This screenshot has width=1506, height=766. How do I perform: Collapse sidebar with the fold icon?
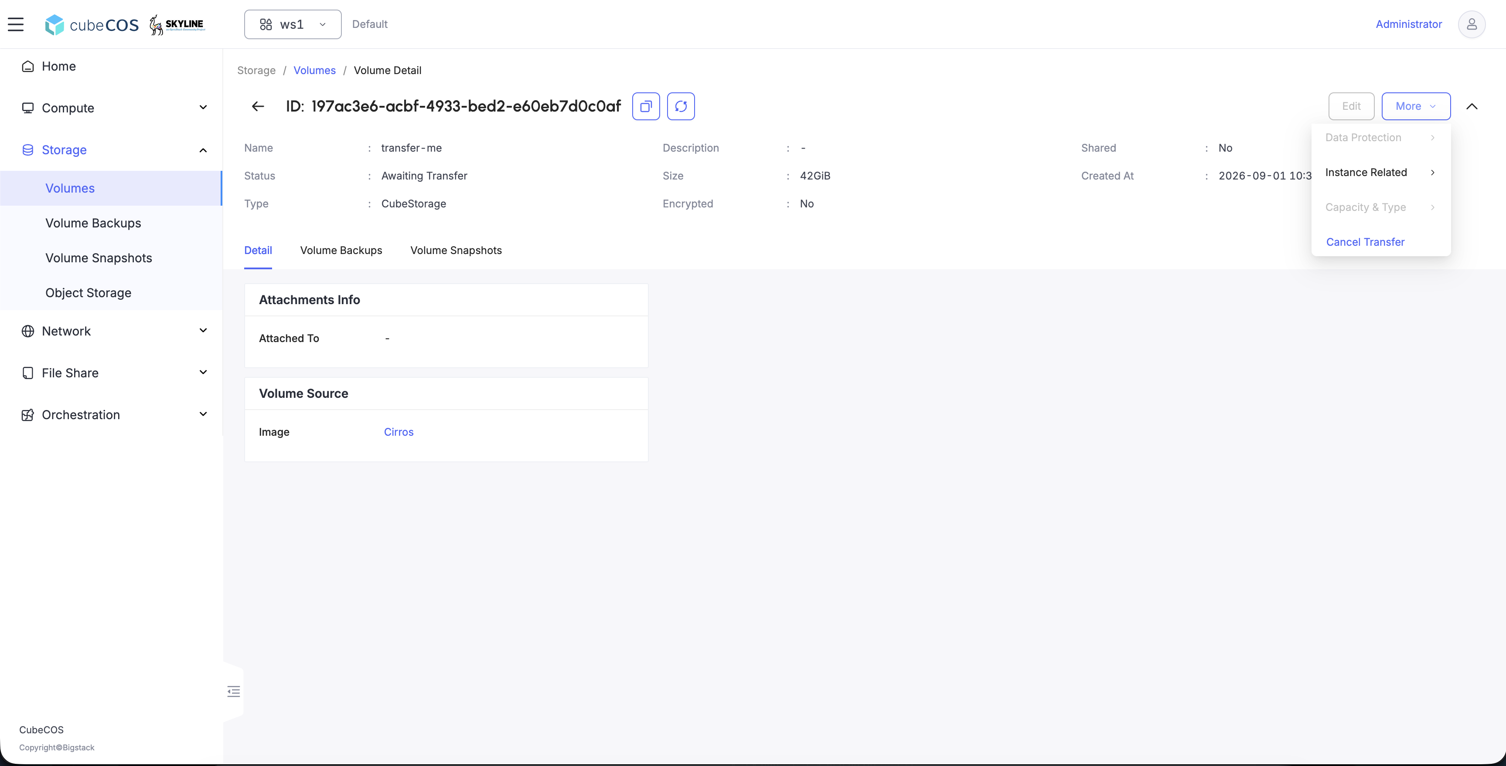234,692
